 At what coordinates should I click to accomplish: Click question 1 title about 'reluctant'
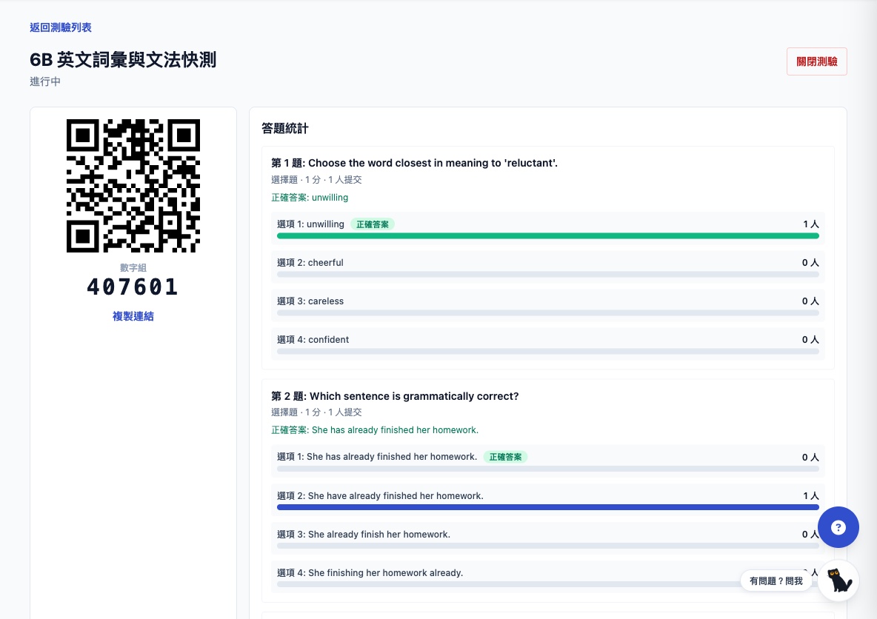pyautogui.click(x=414, y=163)
